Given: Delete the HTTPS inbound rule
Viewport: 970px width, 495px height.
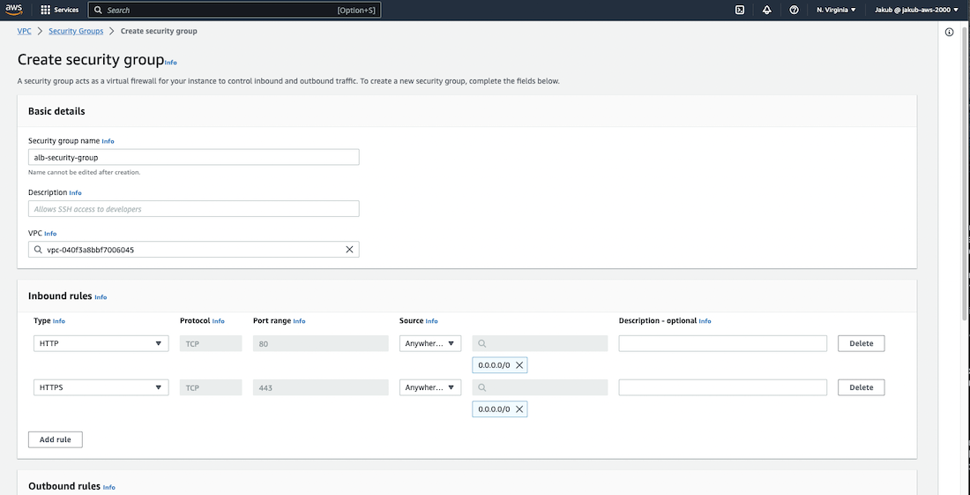Looking at the screenshot, I should [861, 387].
